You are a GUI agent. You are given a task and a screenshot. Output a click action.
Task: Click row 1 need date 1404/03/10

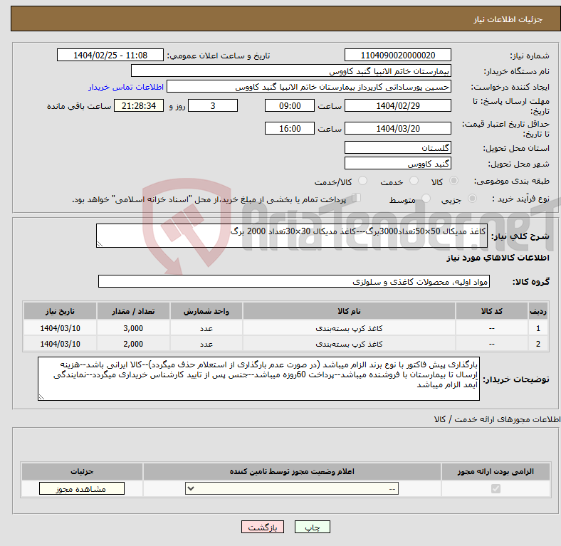click(60, 328)
